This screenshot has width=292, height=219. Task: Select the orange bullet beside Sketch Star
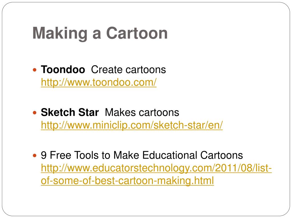click(35, 113)
